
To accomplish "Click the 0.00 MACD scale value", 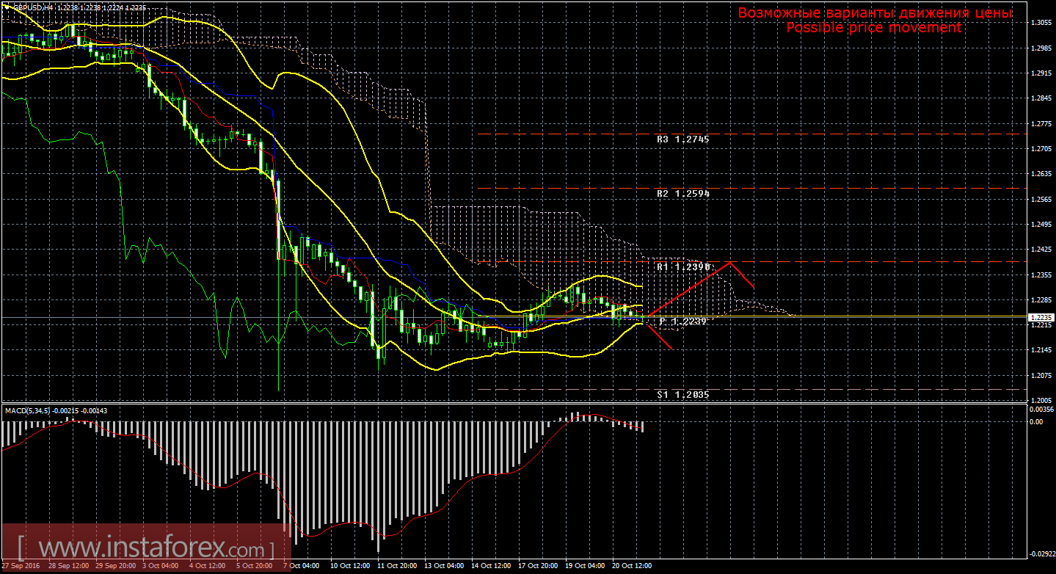I will 1035,421.
